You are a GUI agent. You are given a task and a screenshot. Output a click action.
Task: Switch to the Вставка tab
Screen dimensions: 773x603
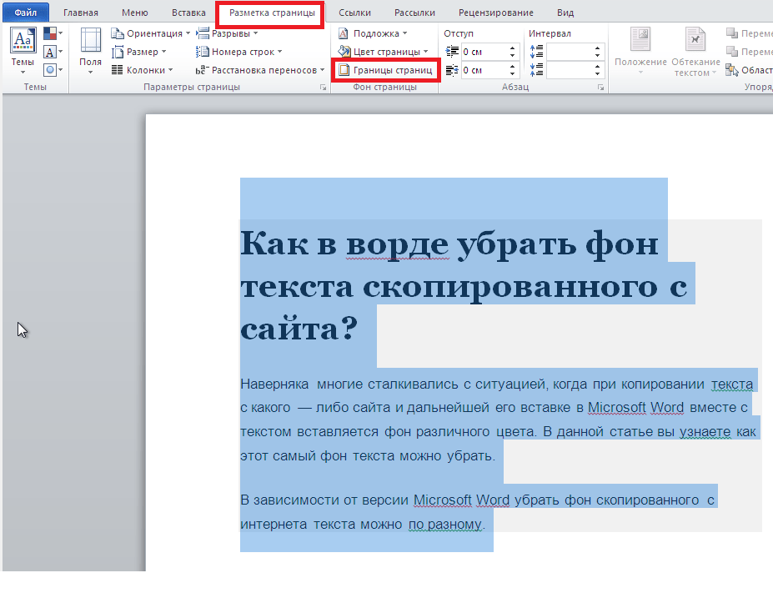(x=188, y=13)
